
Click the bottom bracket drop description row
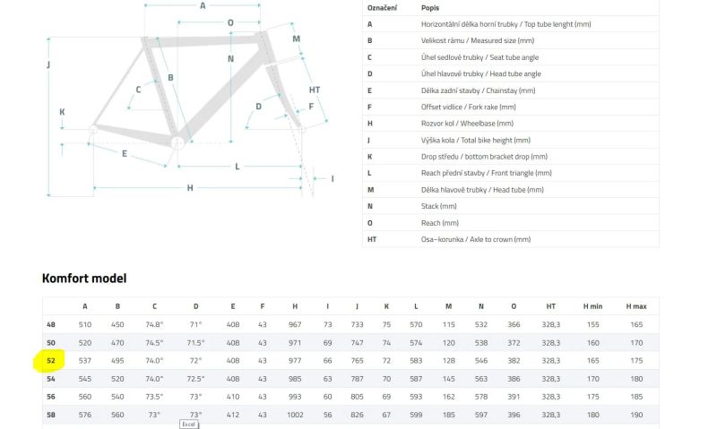[x=510, y=156]
